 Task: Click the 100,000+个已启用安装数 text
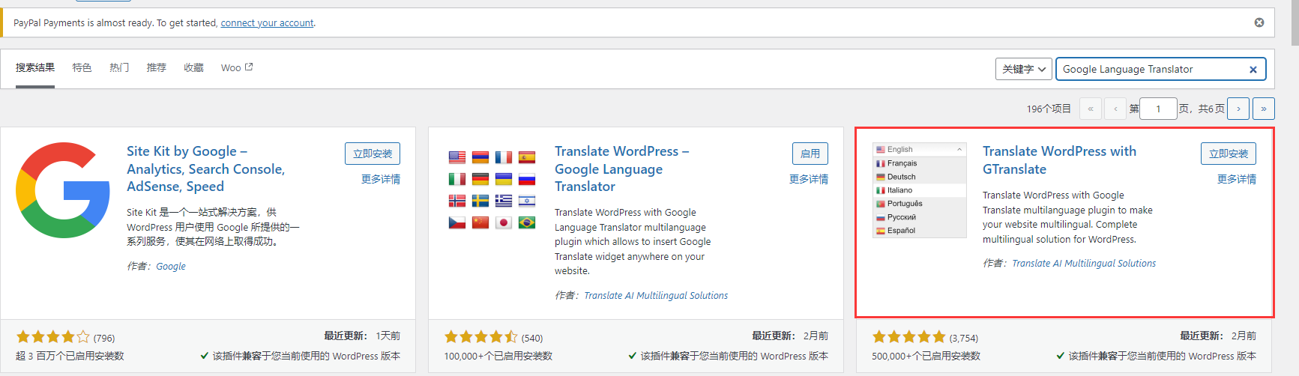(x=498, y=356)
